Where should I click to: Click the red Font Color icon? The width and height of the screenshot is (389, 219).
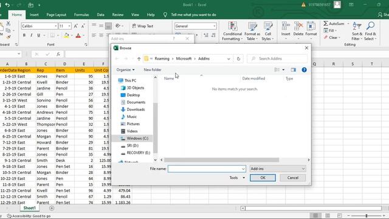(x=78, y=35)
